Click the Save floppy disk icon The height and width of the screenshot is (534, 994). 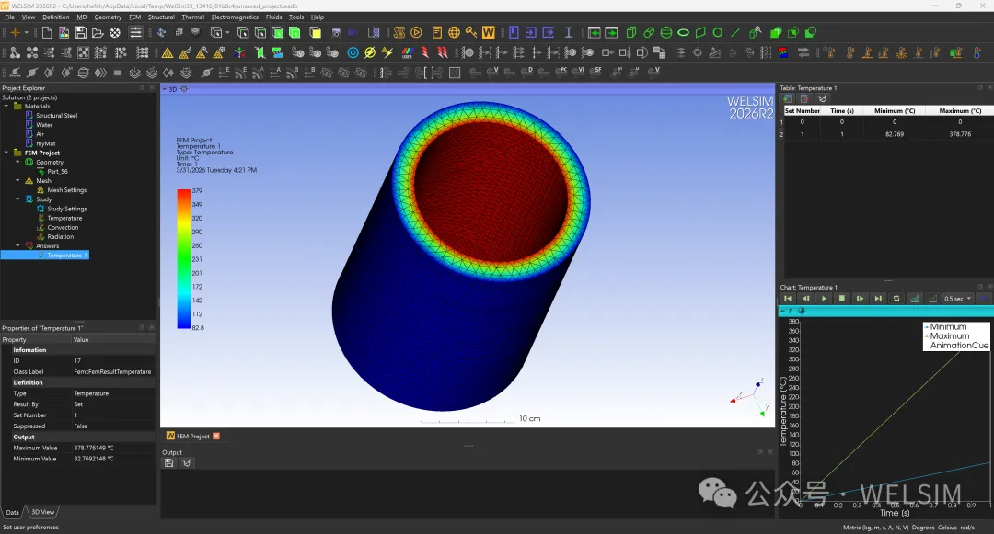coord(80,32)
